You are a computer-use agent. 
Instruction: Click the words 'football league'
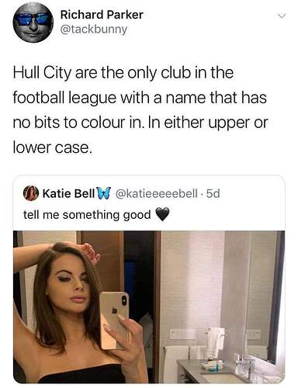[64, 99]
